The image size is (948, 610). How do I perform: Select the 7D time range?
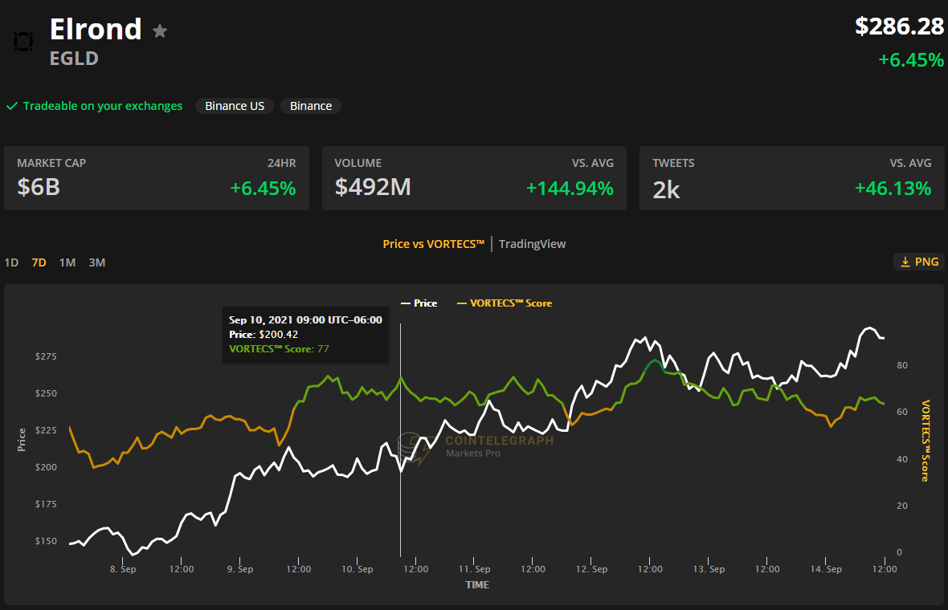[39, 262]
